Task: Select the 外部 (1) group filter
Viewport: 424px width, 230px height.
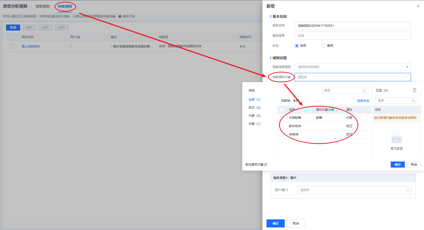Action: click(x=254, y=124)
